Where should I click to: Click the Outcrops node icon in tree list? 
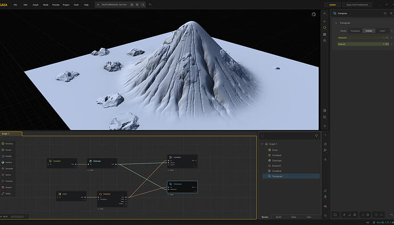tap(270, 161)
